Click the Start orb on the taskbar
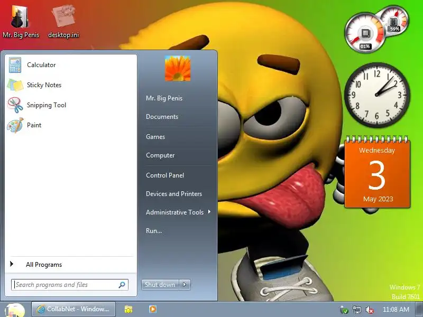The width and height of the screenshot is (423, 317). tap(15, 310)
